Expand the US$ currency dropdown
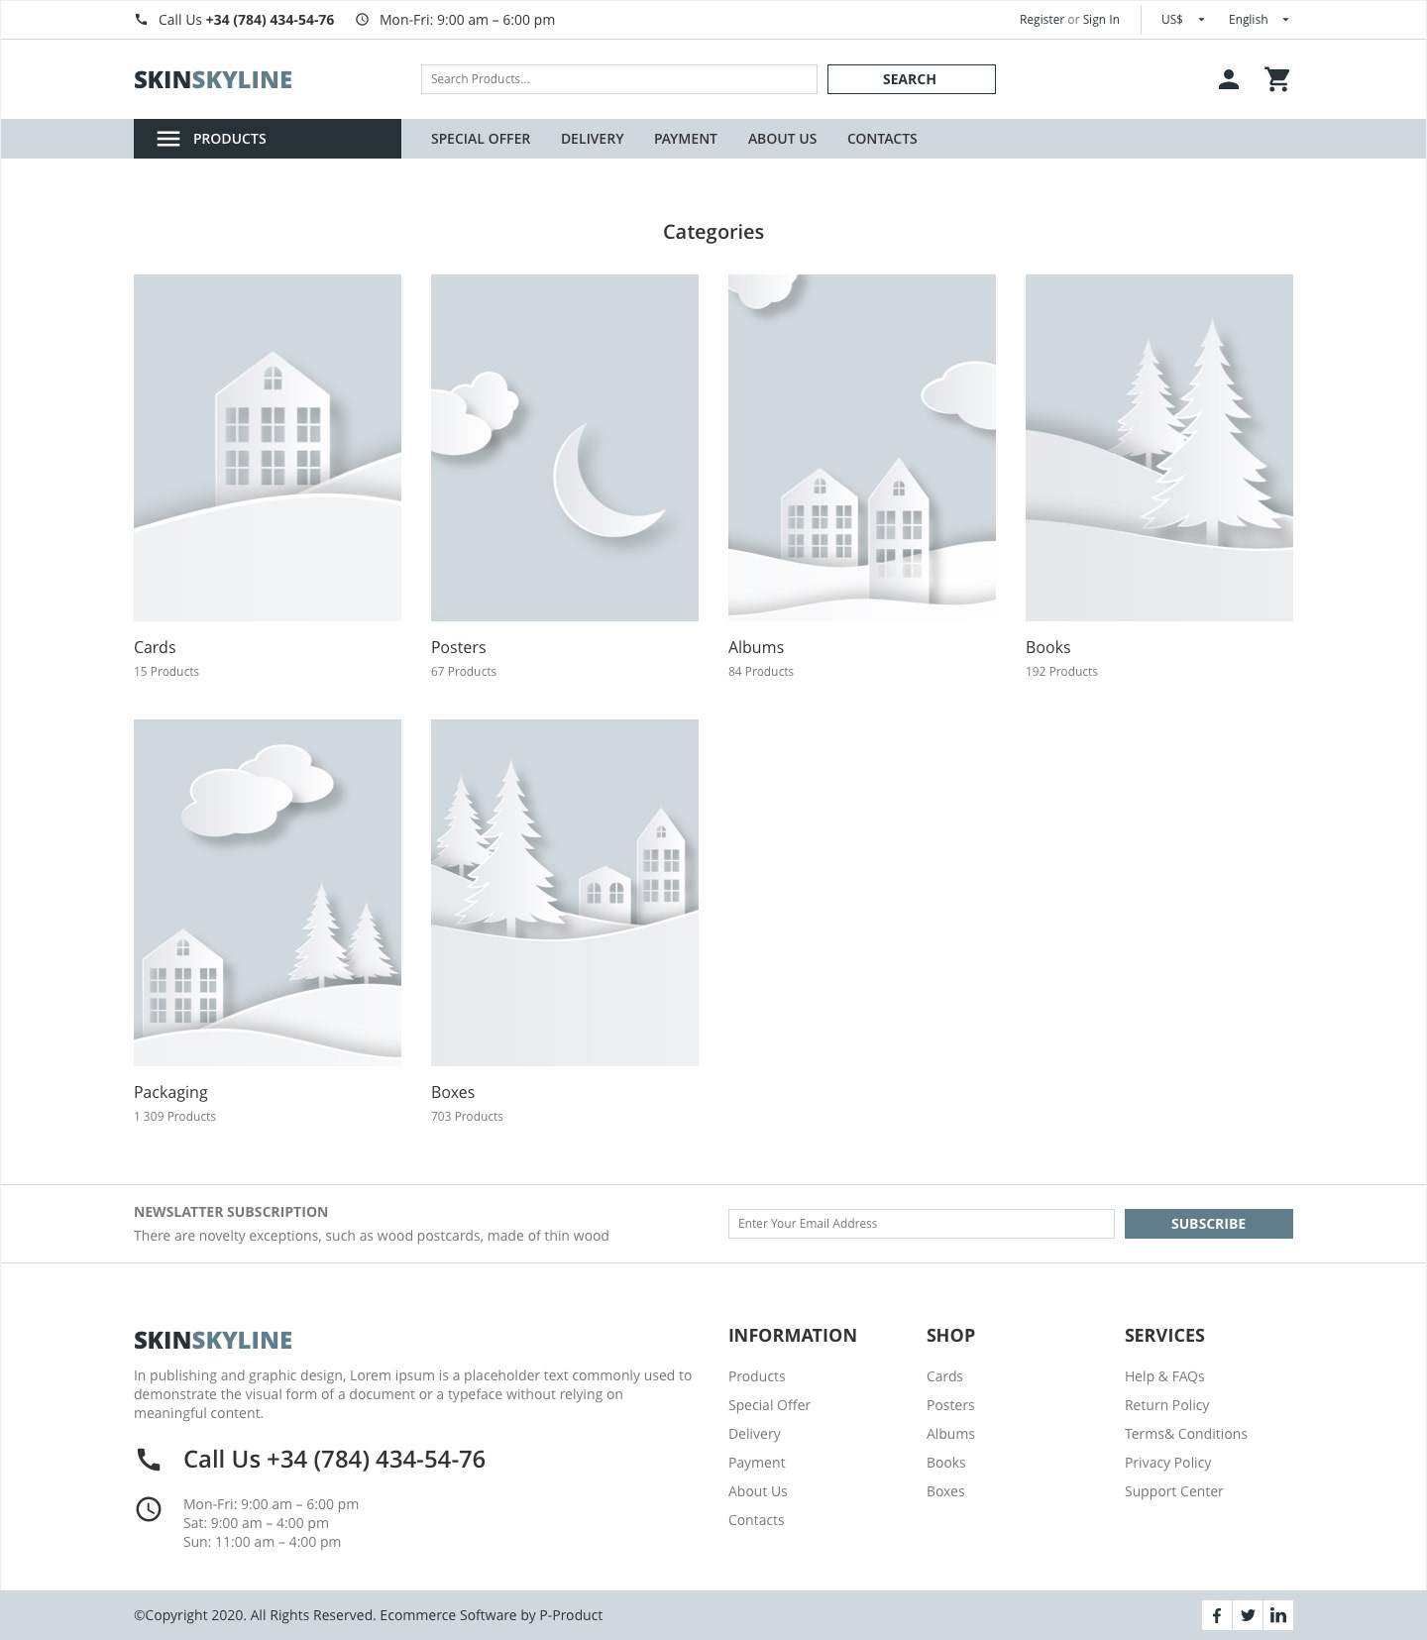The image size is (1427, 1640). tap(1183, 20)
